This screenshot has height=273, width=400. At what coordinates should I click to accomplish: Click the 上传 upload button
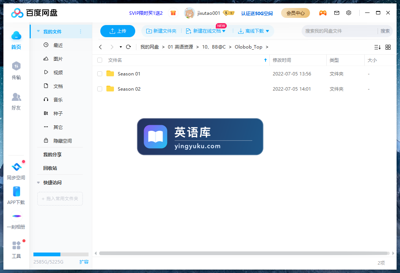coord(118,31)
